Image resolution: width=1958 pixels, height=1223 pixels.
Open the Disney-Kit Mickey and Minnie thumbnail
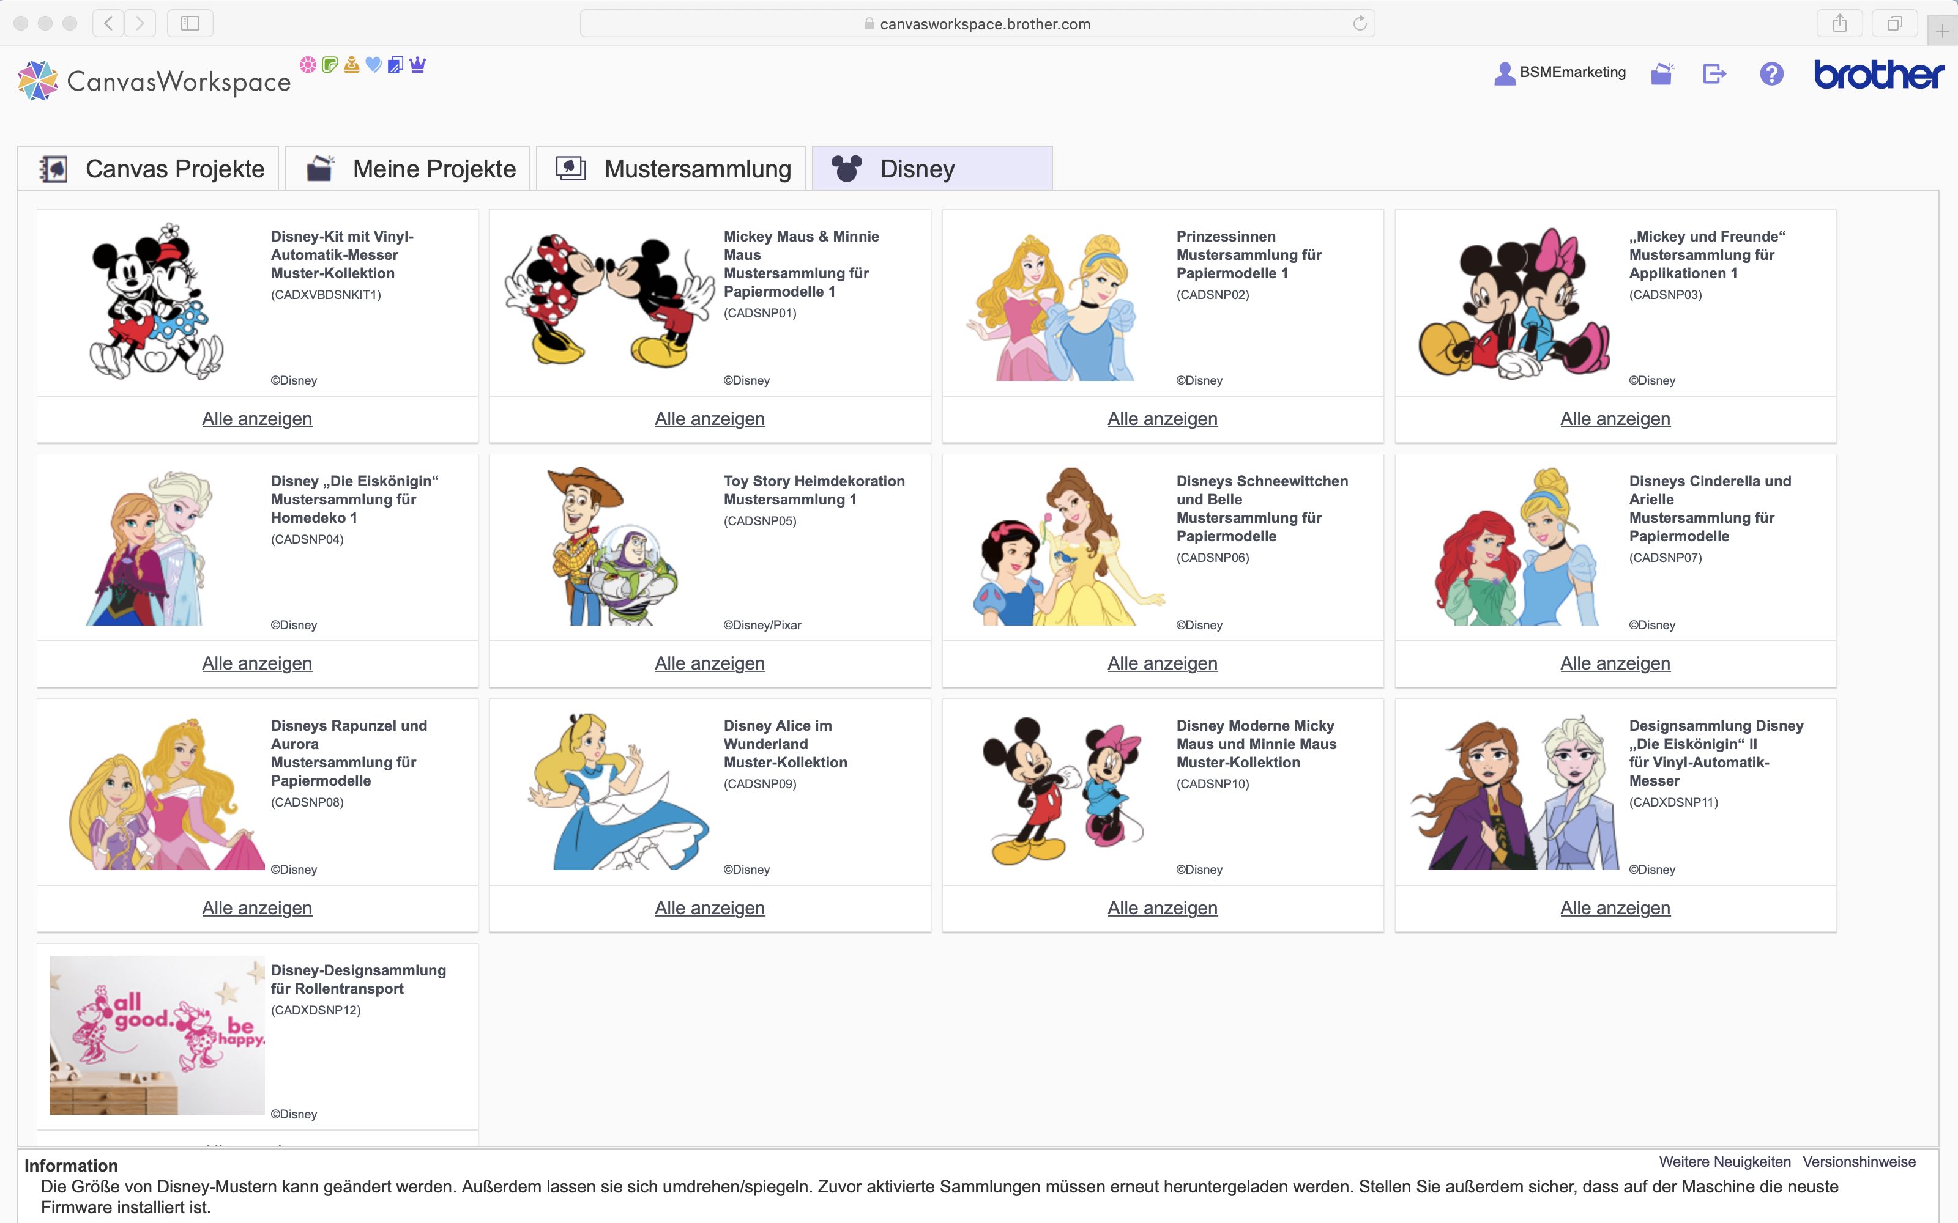coord(156,301)
